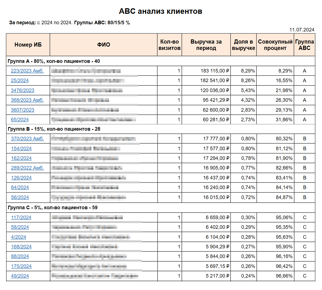This screenshot has width=322, height=290.
Task: Open case history 126/2024
Action: click(x=21, y=178)
